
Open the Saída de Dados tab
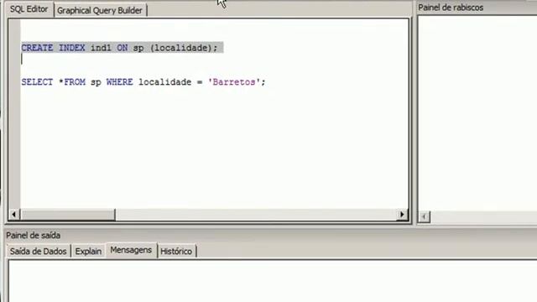pyautogui.click(x=38, y=251)
